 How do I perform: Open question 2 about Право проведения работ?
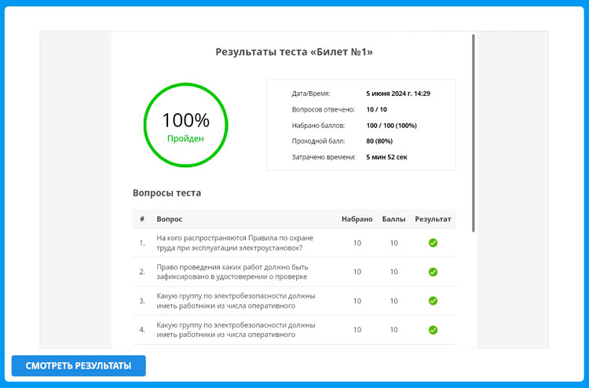[x=232, y=272]
